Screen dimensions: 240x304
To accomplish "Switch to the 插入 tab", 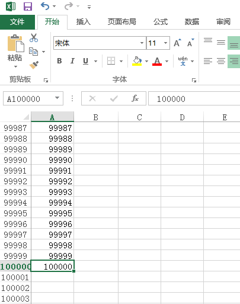I will (84, 22).
